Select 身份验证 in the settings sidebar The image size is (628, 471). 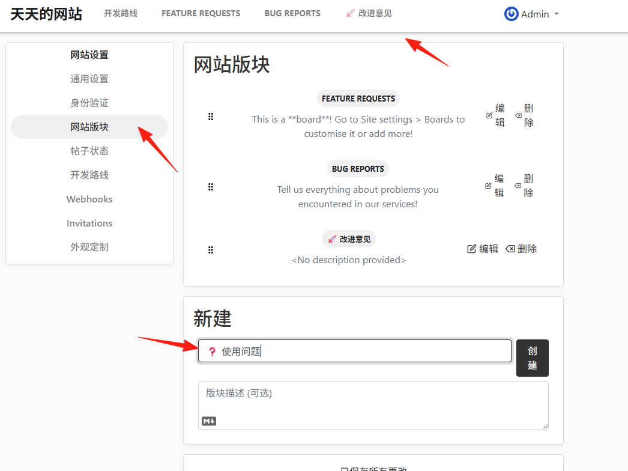coord(89,103)
